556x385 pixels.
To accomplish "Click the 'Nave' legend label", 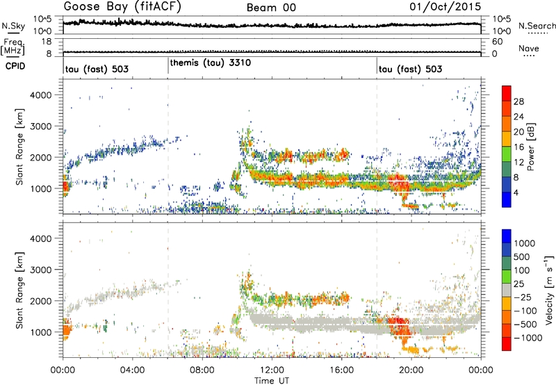I will (529, 49).
